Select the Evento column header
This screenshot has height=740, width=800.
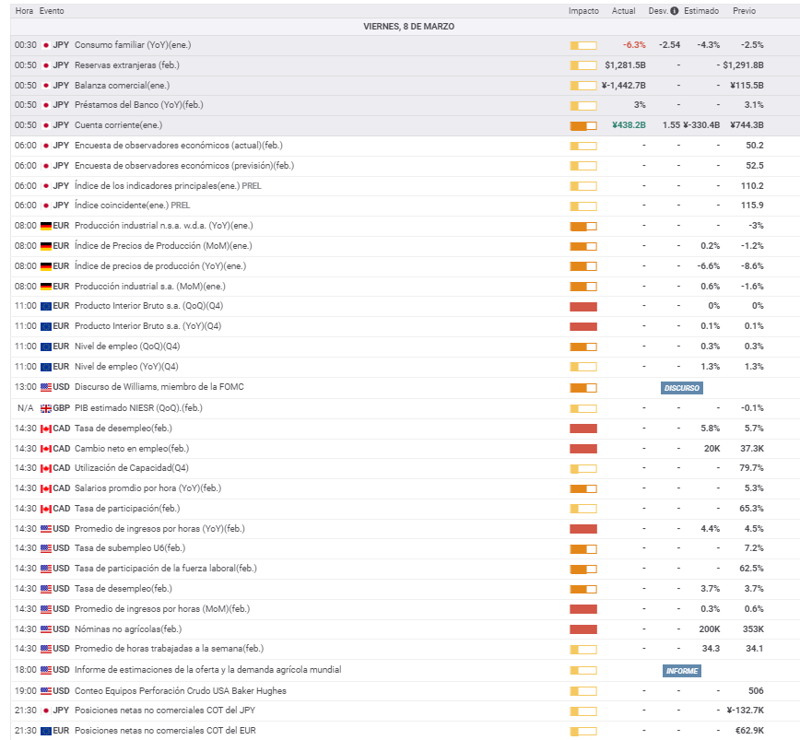(52, 11)
